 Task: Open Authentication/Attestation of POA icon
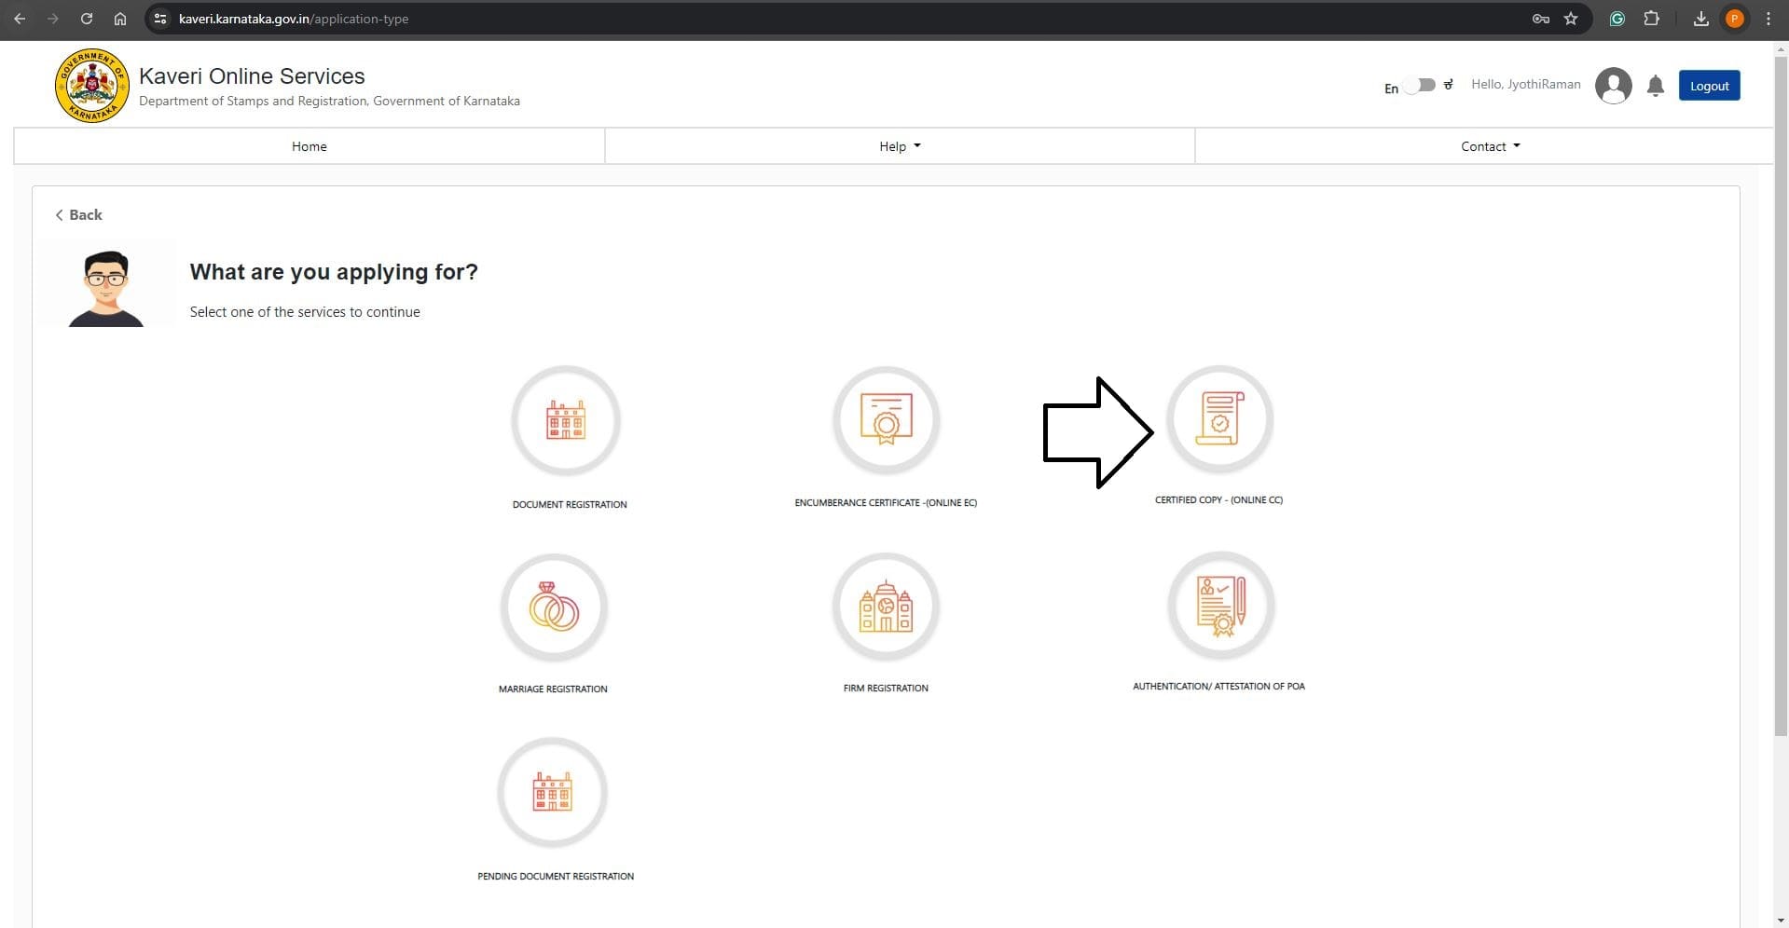1220,606
